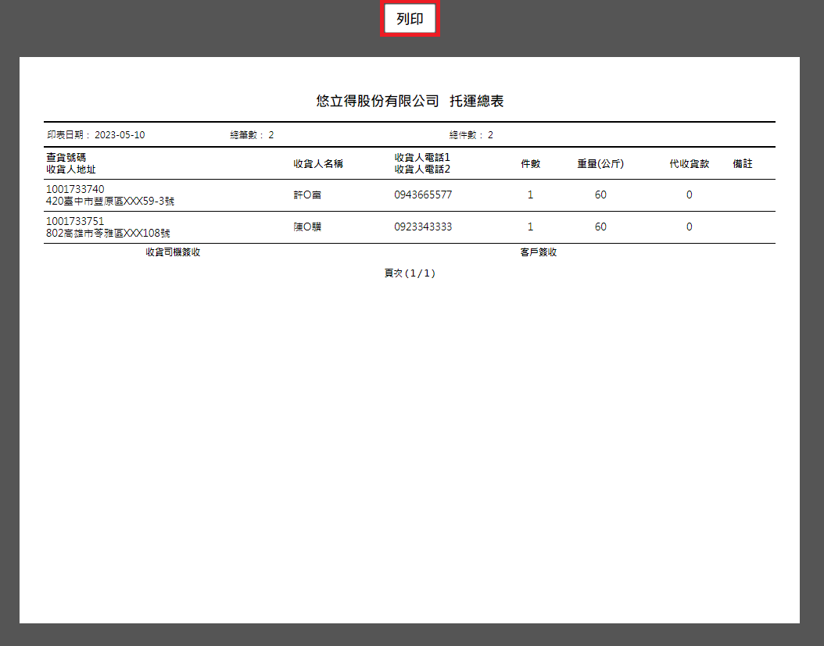Click the 收貨人電話1 column header
This screenshot has height=646, width=824.
[x=422, y=158]
